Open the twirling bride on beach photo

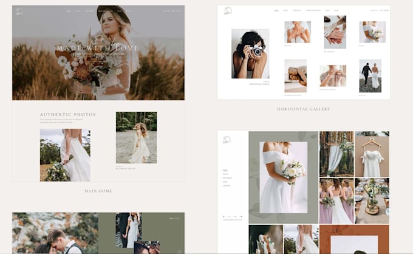(x=137, y=137)
